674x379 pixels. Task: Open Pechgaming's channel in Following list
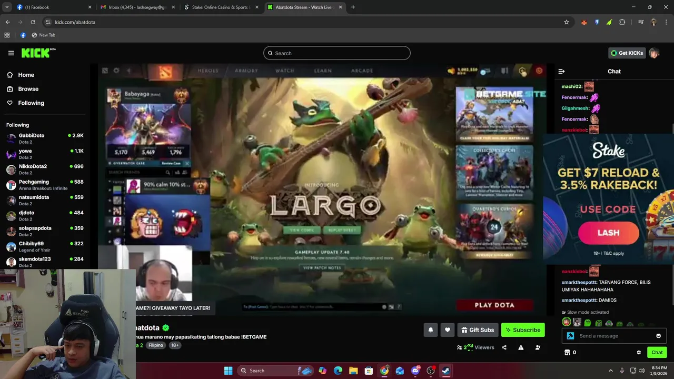45,185
